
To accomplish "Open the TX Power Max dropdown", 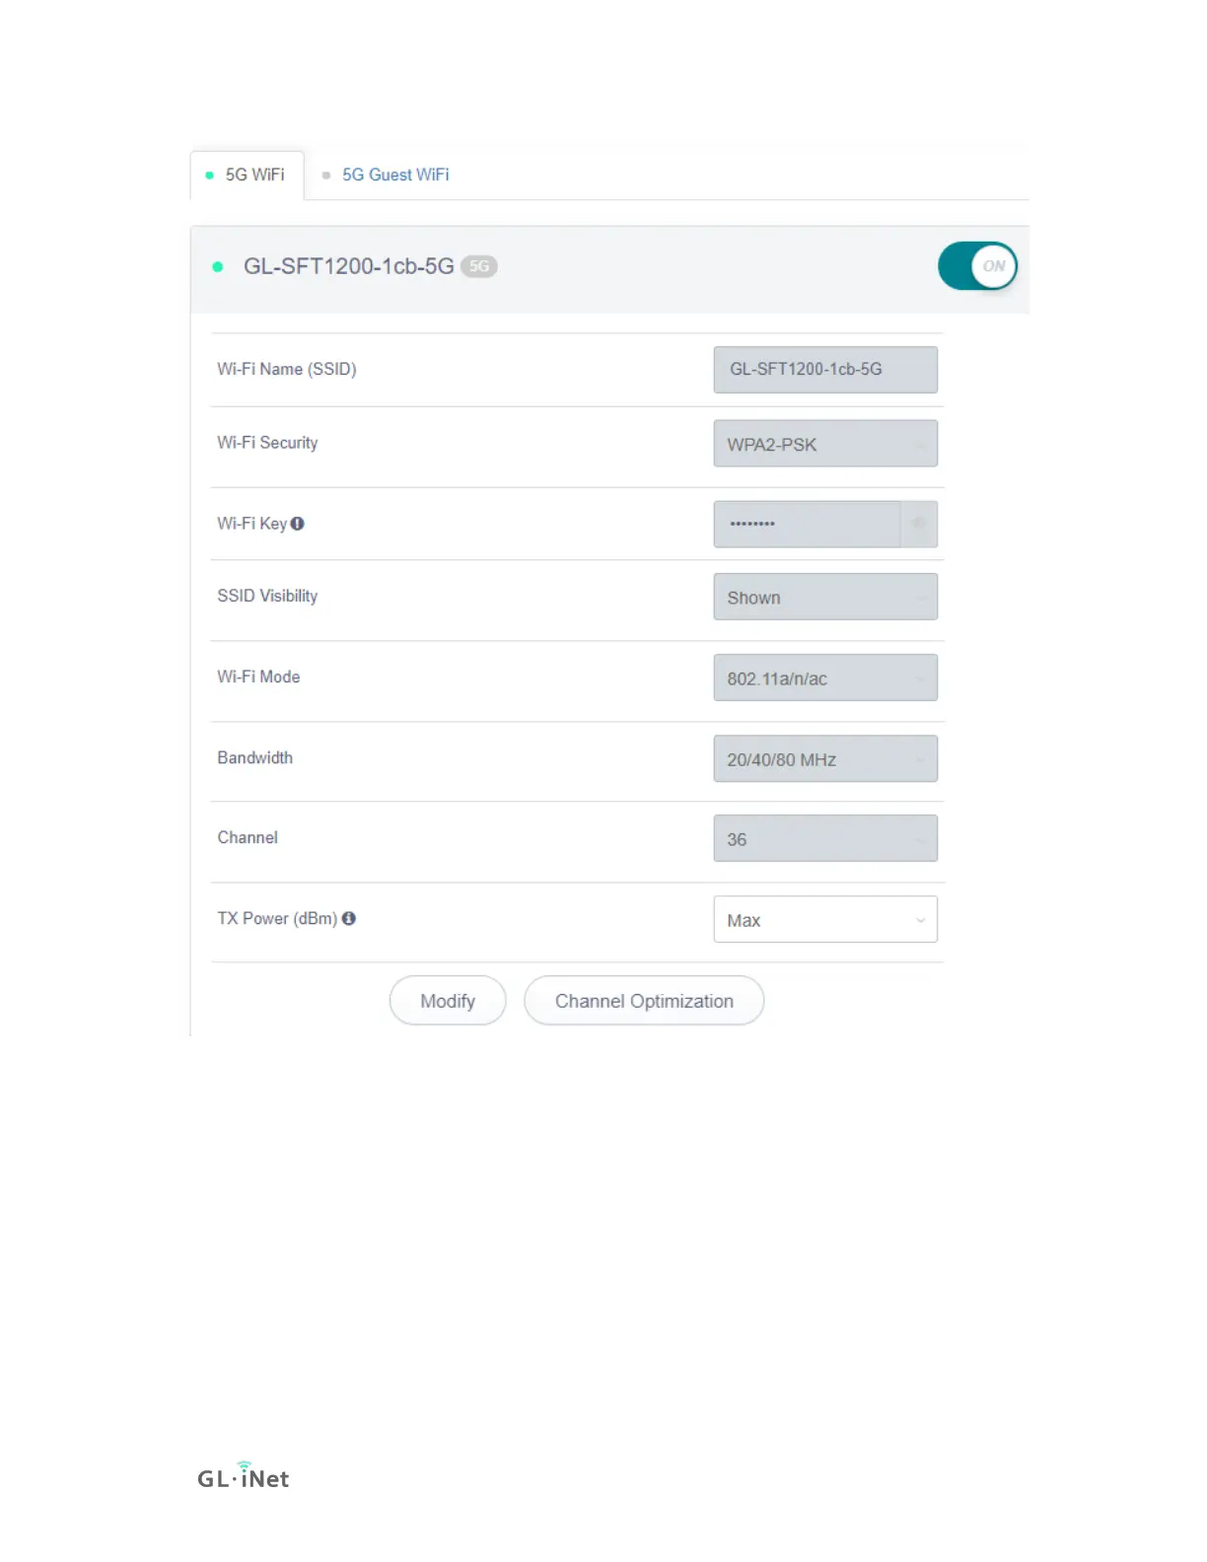I will [825, 919].
